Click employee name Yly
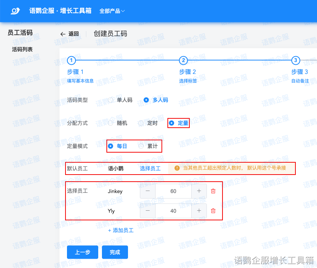317x268 pixels. coord(111,211)
